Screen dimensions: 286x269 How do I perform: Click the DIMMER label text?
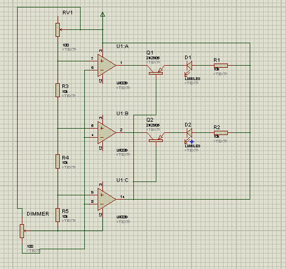(38, 214)
